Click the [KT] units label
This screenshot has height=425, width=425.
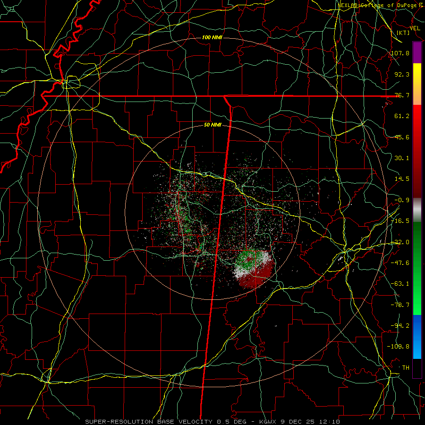(x=403, y=33)
